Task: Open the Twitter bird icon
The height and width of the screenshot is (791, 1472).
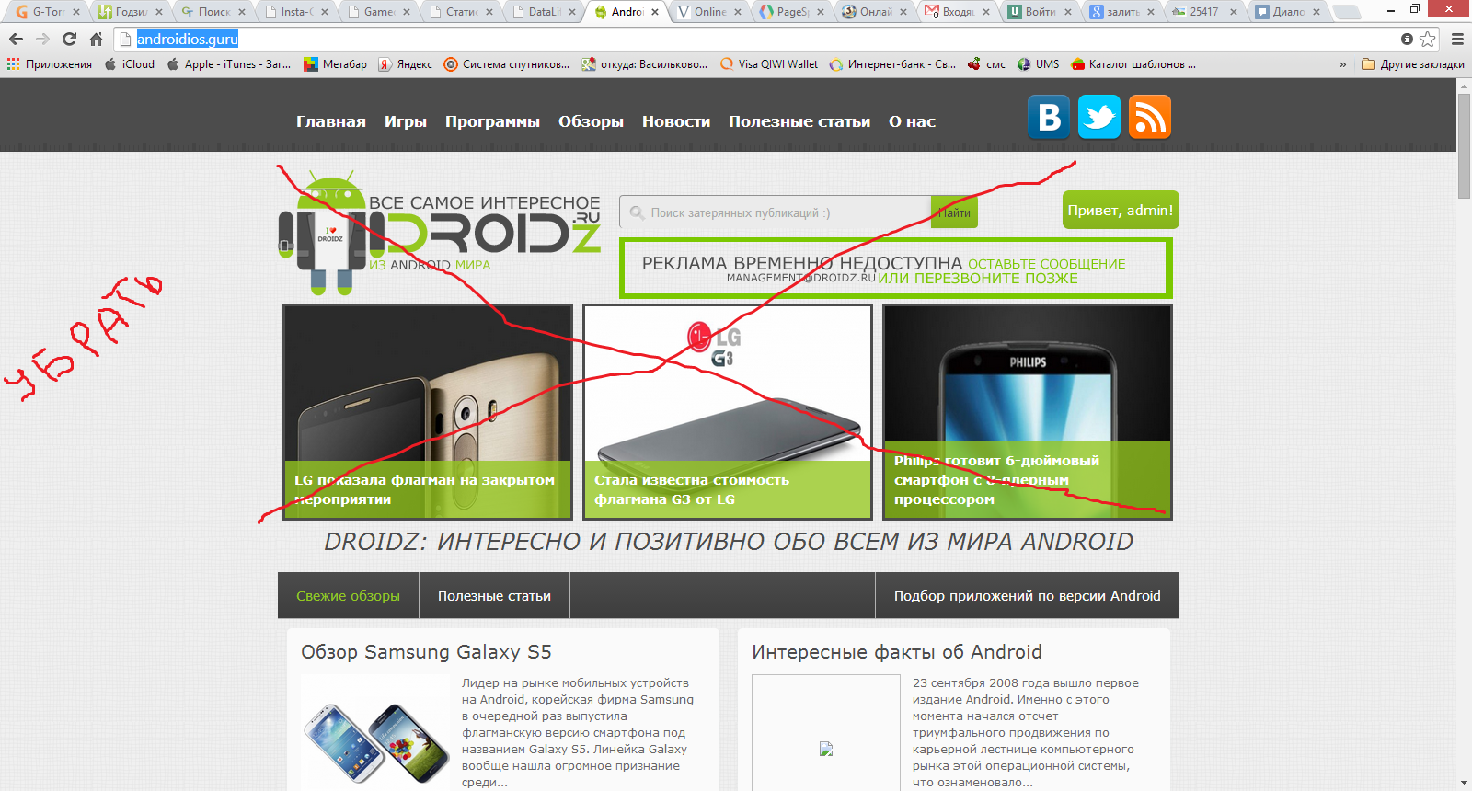Action: [1099, 117]
